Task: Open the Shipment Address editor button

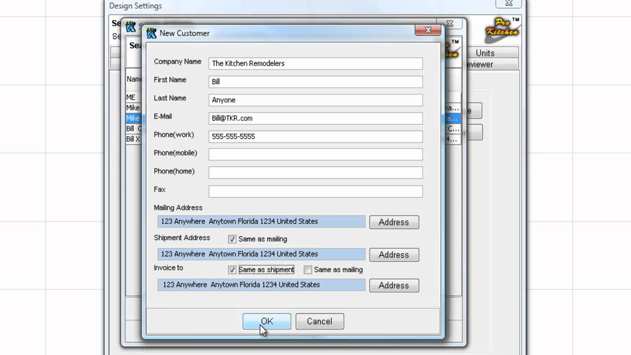Action: pos(394,255)
